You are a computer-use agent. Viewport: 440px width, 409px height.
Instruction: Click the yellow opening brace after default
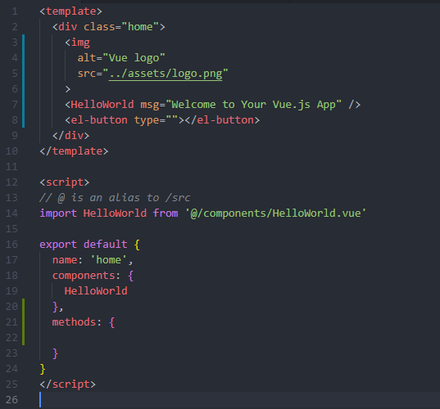click(x=137, y=245)
